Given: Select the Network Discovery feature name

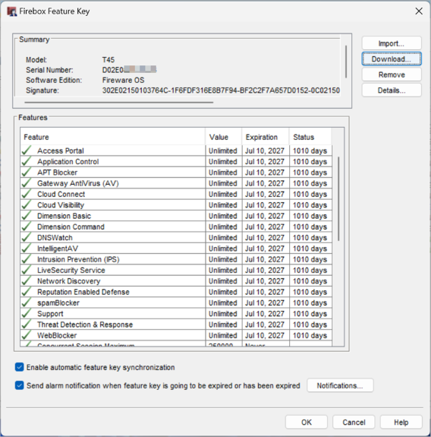Looking at the screenshot, I should (x=69, y=281).
